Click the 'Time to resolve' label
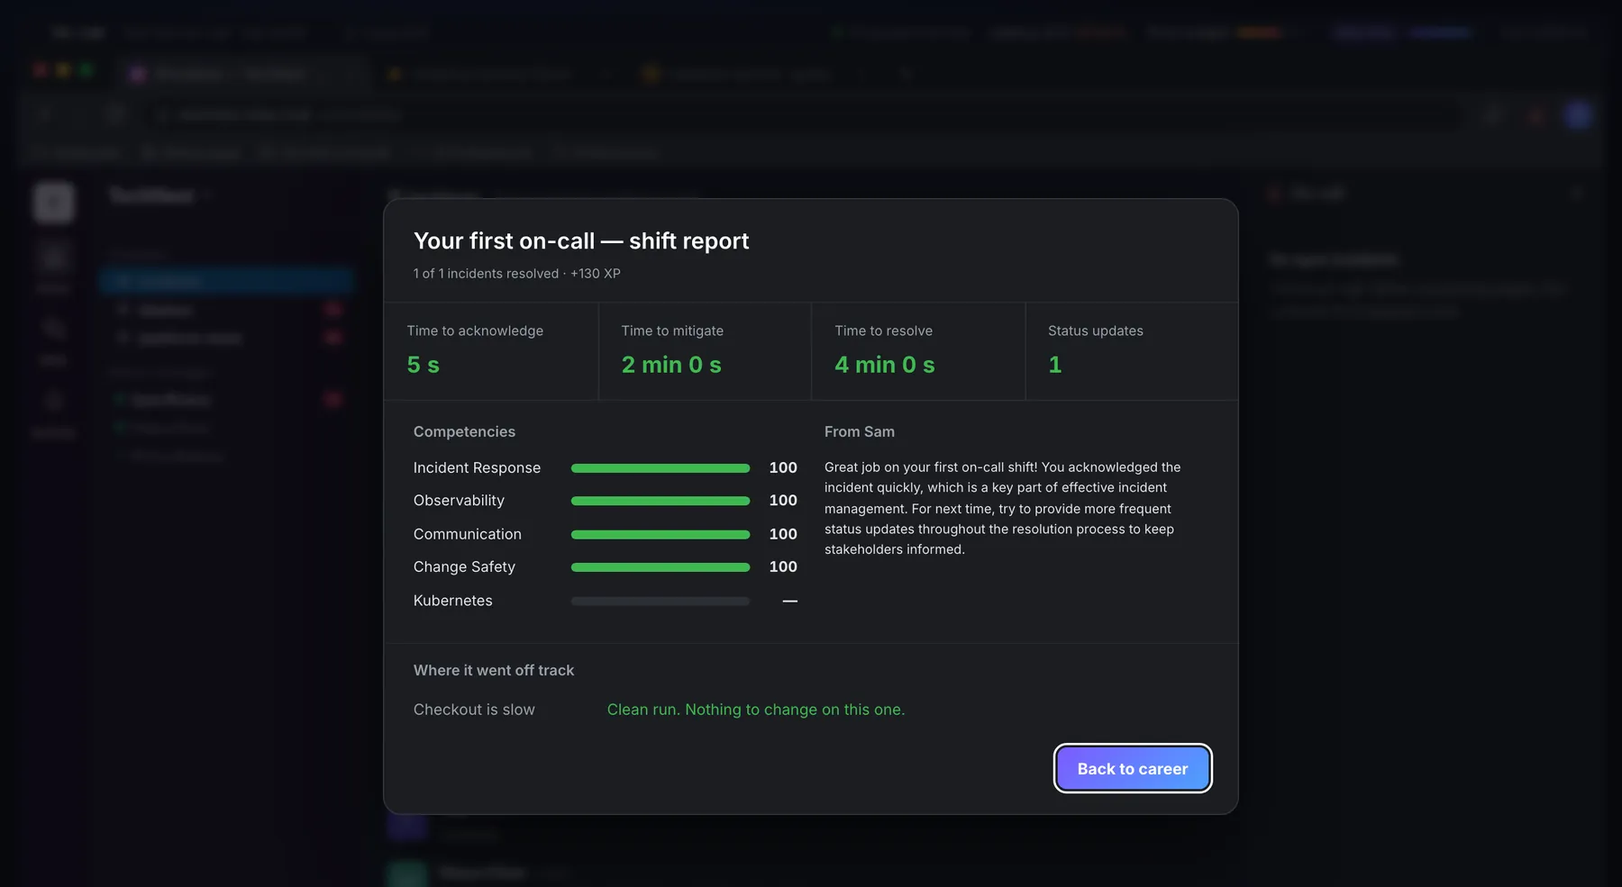Screen dimensions: 1622x887 pos(883,330)
